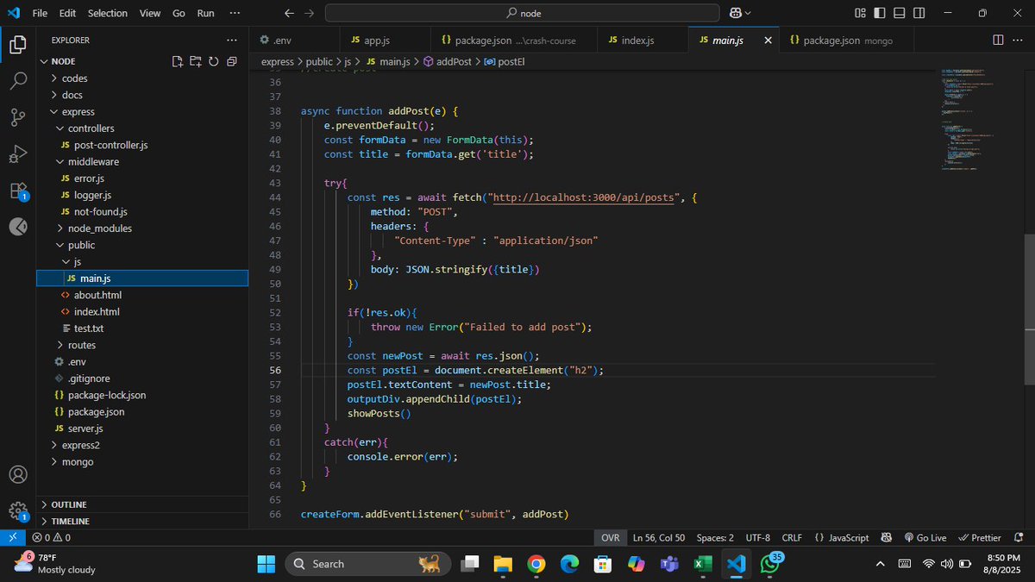Open the Run and Debug view
Screen dimensions: 1035x582
click(x=18, y=154)
